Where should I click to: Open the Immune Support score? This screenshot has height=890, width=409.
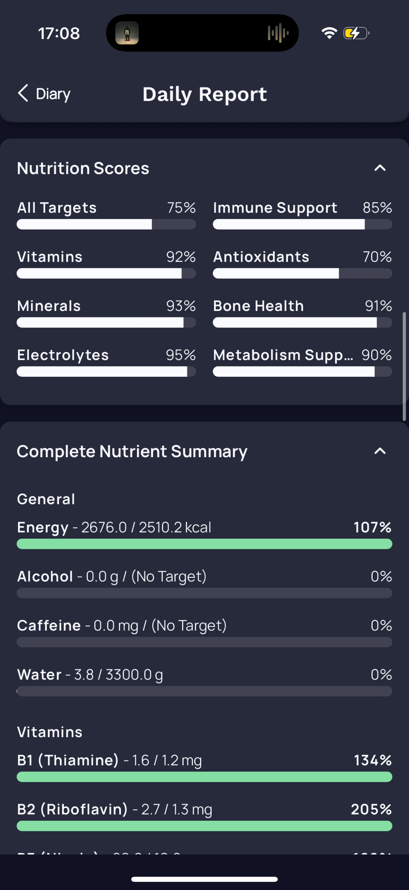pyautogui.click(x=303, y=215)
